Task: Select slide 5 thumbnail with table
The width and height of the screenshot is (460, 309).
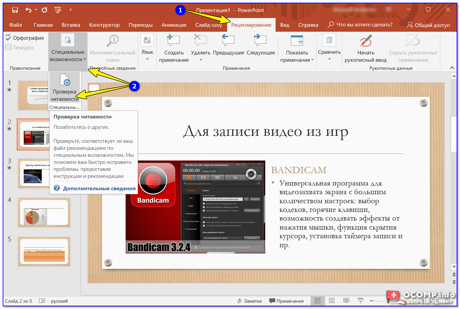Action: click(44, 252)
